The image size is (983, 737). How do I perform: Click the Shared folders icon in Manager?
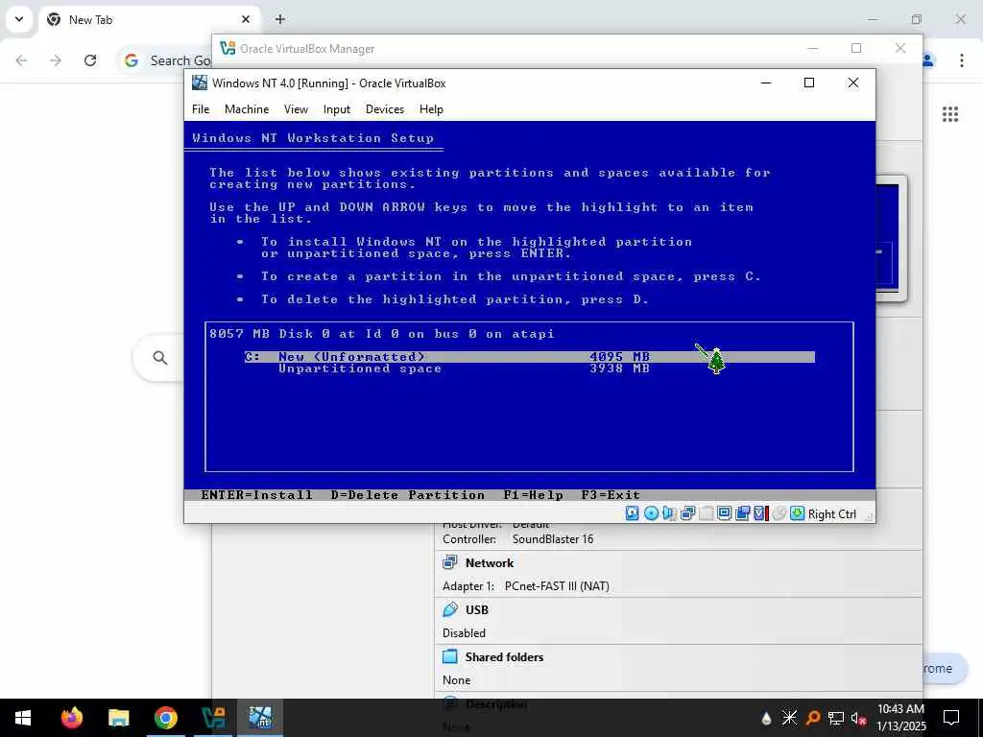coord(450,656)
